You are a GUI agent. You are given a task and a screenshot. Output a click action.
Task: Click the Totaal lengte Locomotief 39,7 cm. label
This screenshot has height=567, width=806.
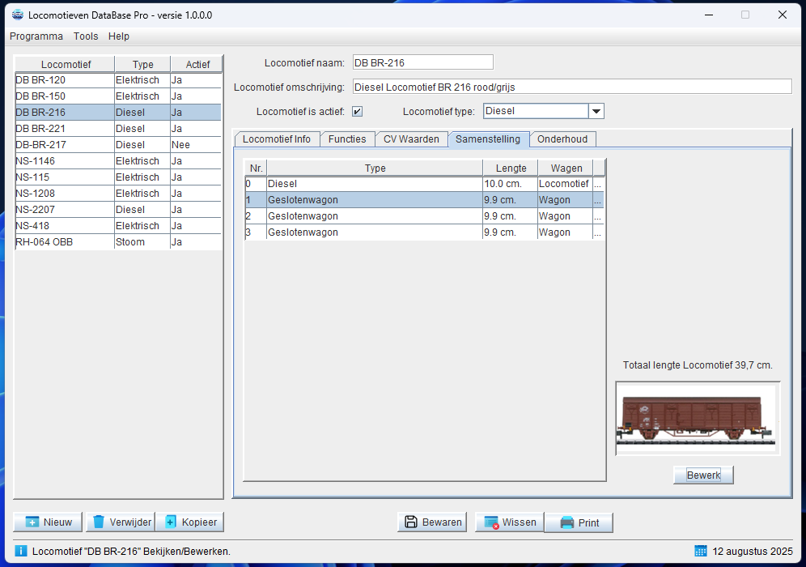(698, 364)
